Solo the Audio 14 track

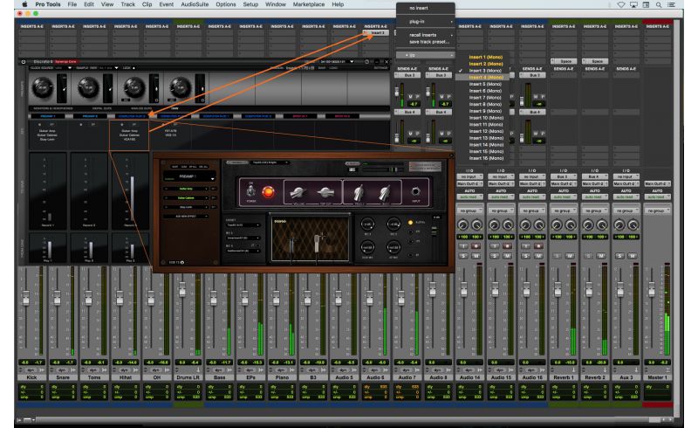(463, 256)
